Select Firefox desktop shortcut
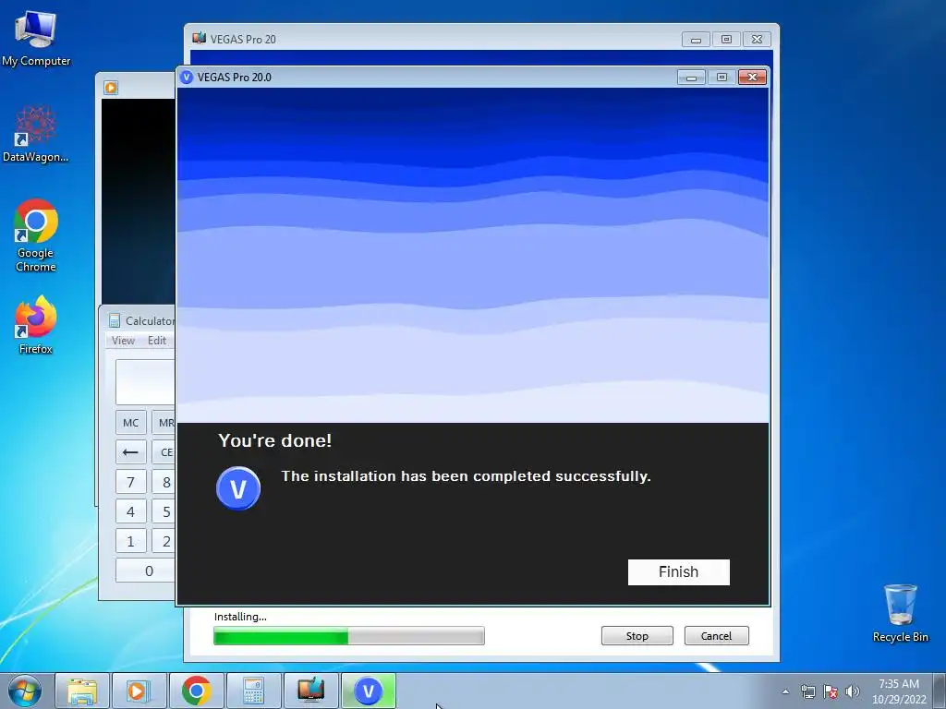946x709 pixels. [36, 326]
